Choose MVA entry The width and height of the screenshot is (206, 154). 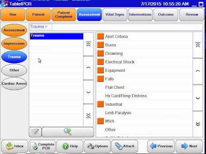110,121
